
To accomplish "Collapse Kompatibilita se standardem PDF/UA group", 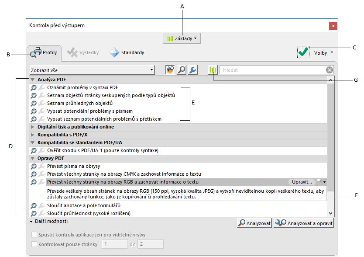I will click(x=32, y=142).
